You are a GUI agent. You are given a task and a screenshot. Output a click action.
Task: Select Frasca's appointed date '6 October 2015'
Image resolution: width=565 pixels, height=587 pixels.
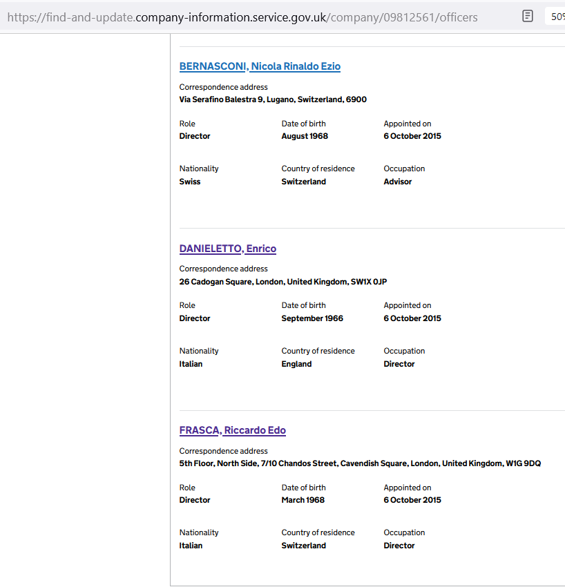(x=412, y=500)
